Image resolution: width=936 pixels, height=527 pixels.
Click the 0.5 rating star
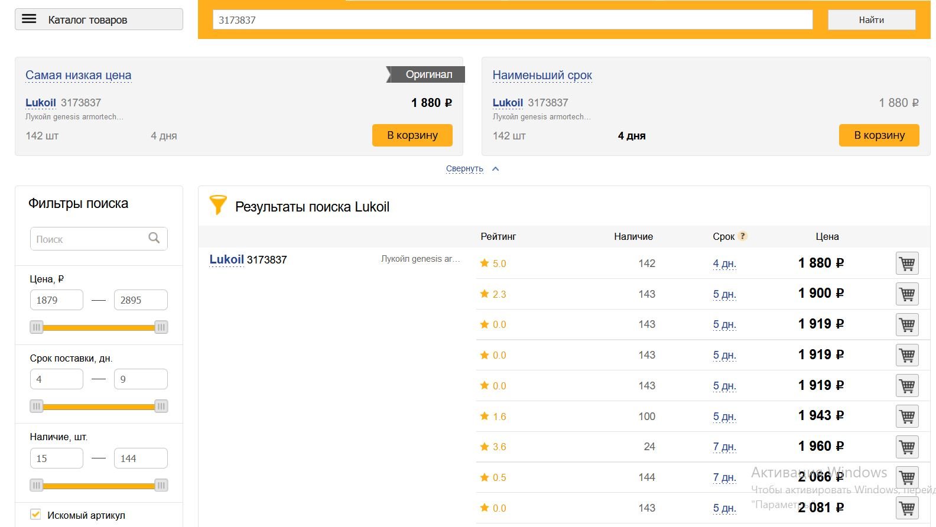[485, 477]
